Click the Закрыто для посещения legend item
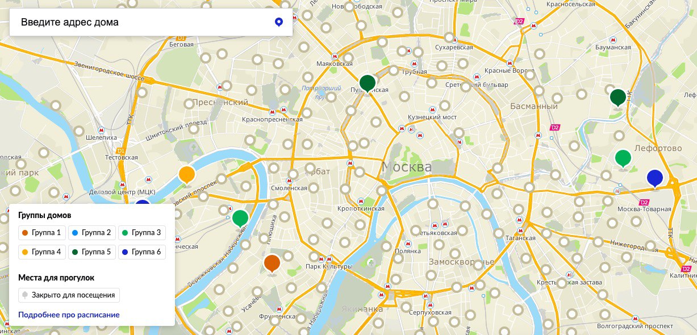Viewport: 697px width, 335px height. coord(69,295)
